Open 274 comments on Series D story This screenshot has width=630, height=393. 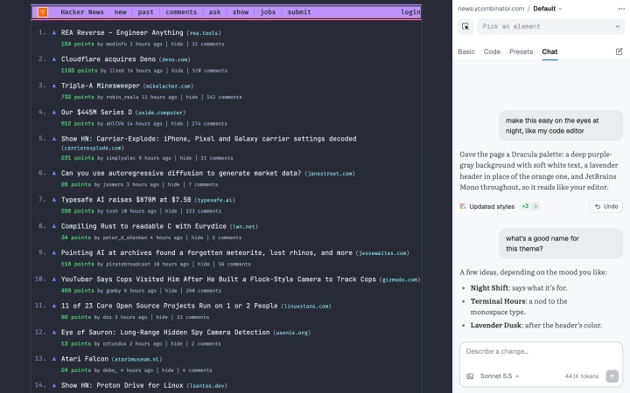point(209,123)
